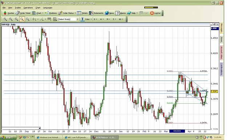
Task: Open the Tickets window
Action: pos(82,13)
